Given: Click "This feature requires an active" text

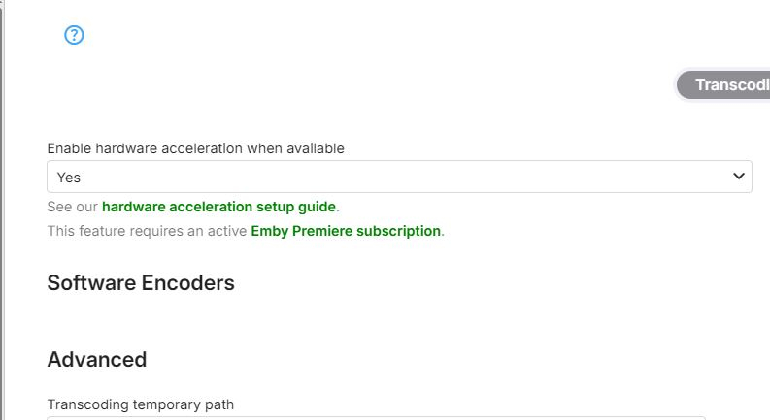Looking at the screenshot, I should 147,231.
